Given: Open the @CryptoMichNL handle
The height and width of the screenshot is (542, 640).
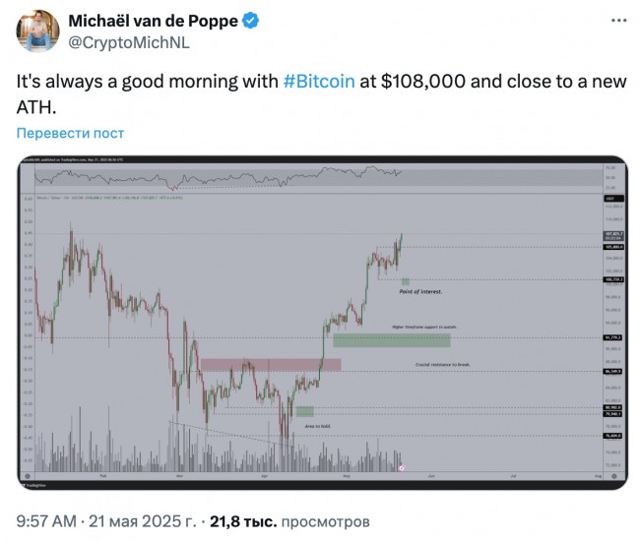Looking at the screenshot, I should (x=129, y=42).
